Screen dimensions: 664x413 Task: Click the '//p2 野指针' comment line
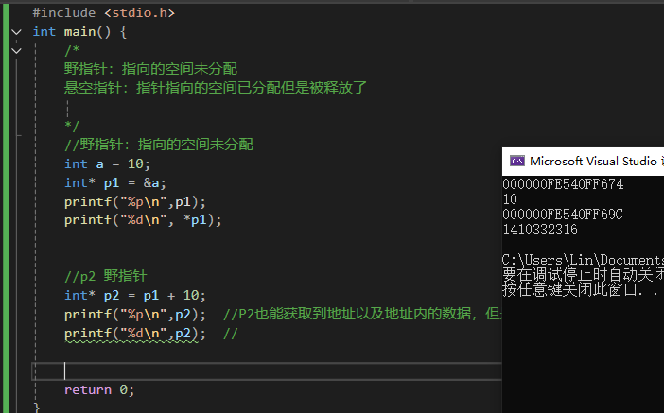pyautogui.click(x=105, y=276)
